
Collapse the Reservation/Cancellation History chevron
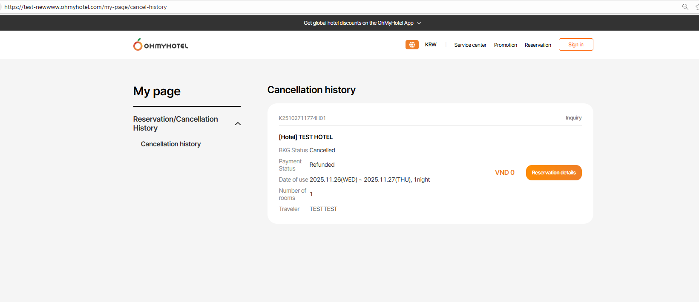point(238,124)
